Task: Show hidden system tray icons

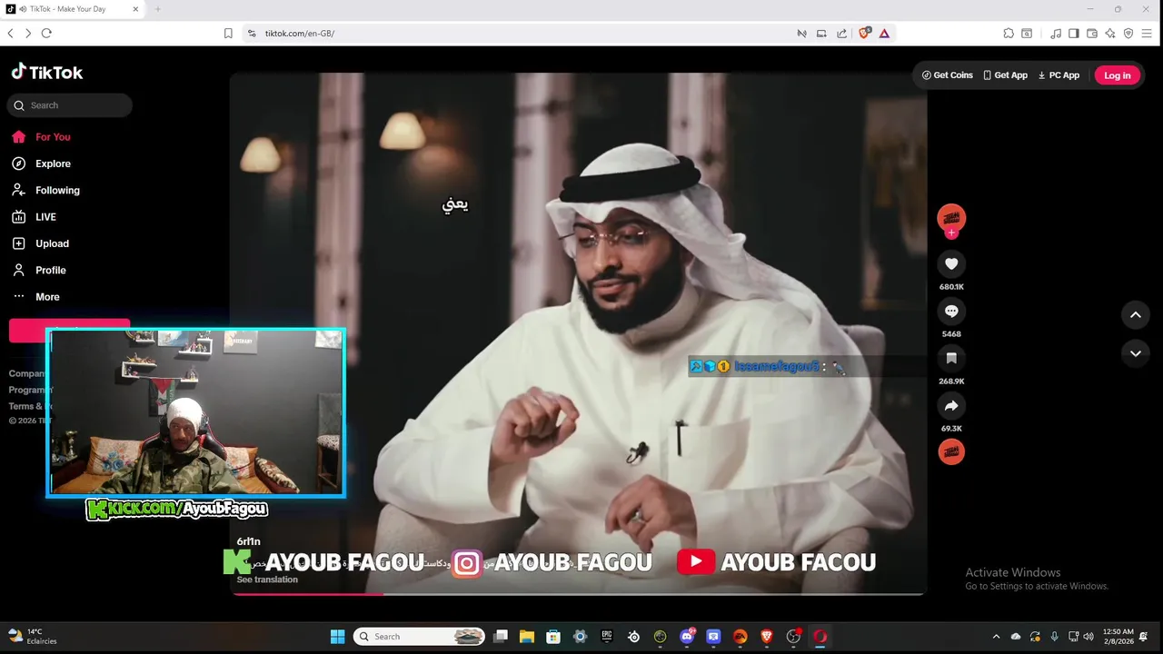Action: pos(996,637)
